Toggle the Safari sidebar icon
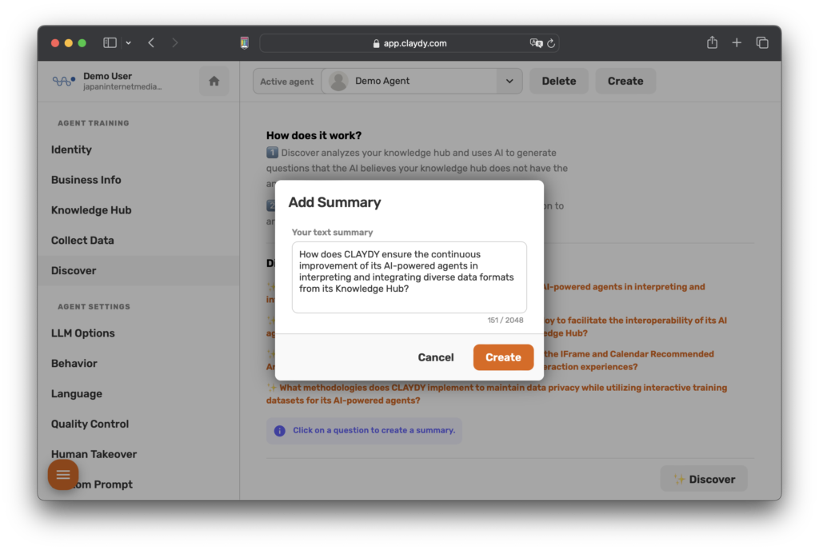Image resolution: width=819 pixels, height=550 pixels. click(110, 43)
